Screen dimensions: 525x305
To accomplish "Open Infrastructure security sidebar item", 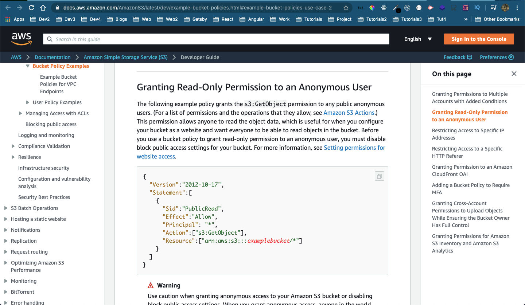I will [44, 168].
